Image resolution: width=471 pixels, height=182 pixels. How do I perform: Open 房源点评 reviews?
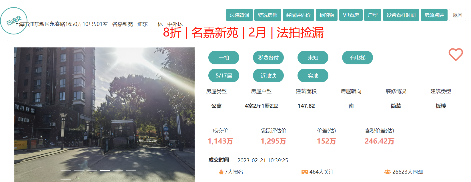tap(434, 15)
